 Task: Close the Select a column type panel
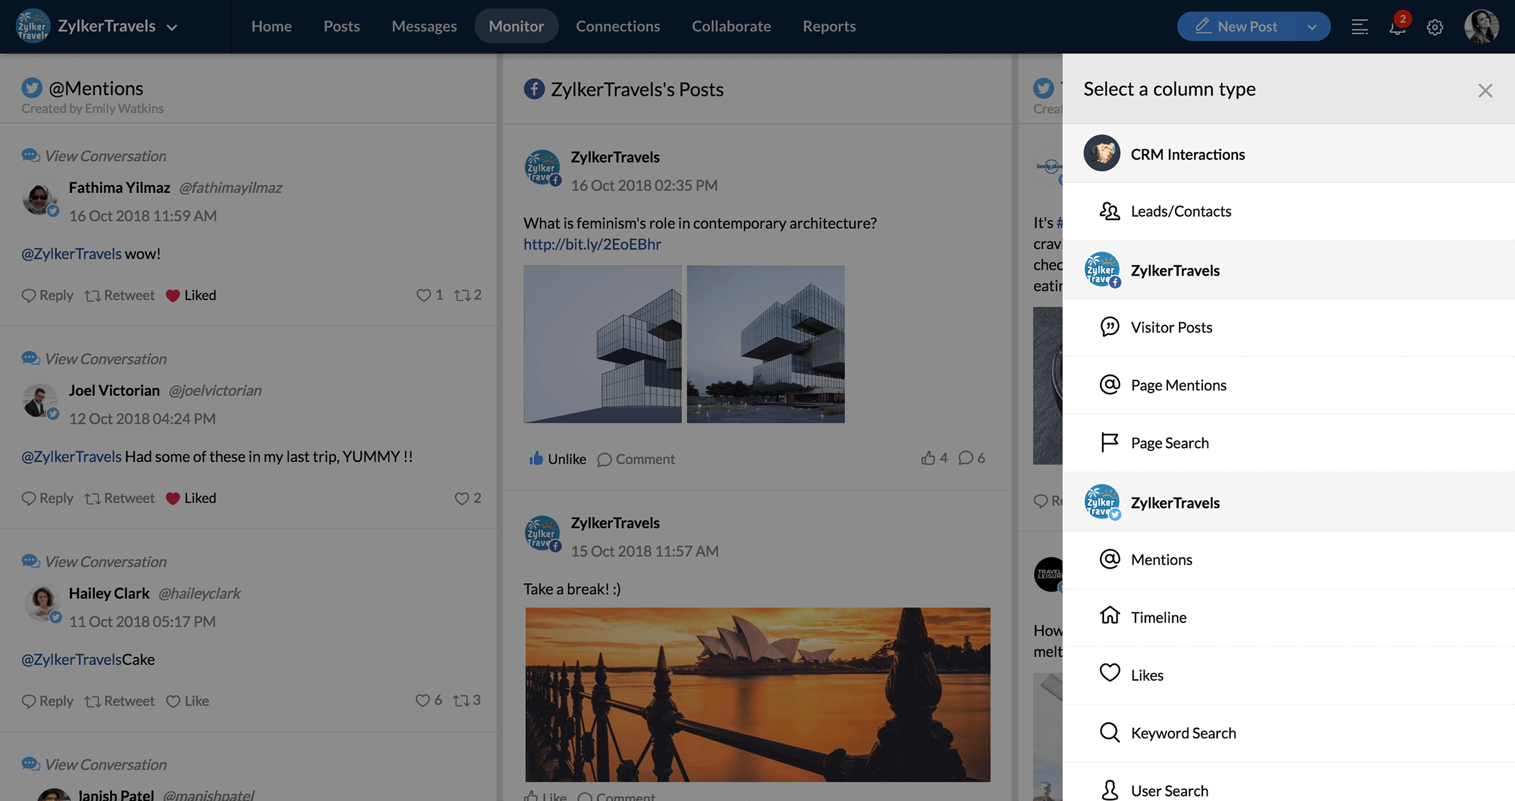(1485, 91)
